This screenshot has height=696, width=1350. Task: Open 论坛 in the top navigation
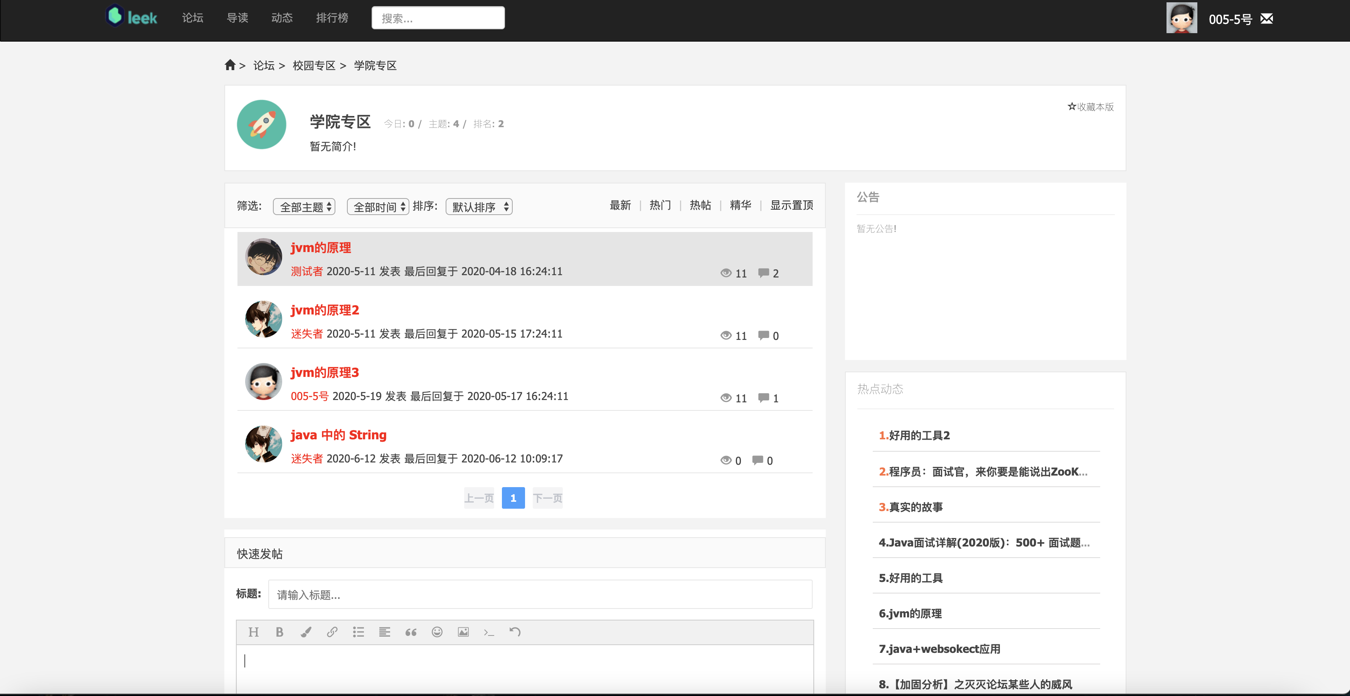point(192,18)
